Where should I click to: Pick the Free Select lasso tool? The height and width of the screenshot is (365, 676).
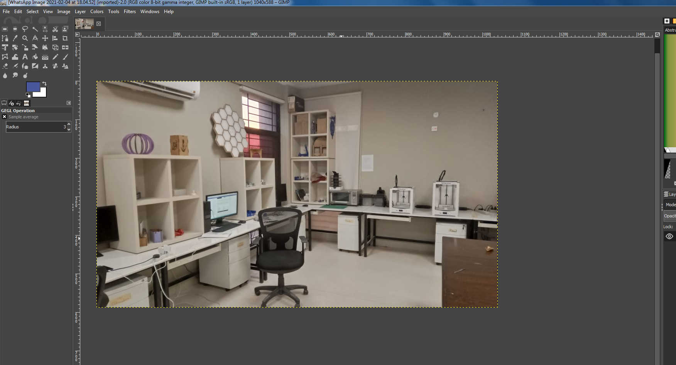[25, 29]
